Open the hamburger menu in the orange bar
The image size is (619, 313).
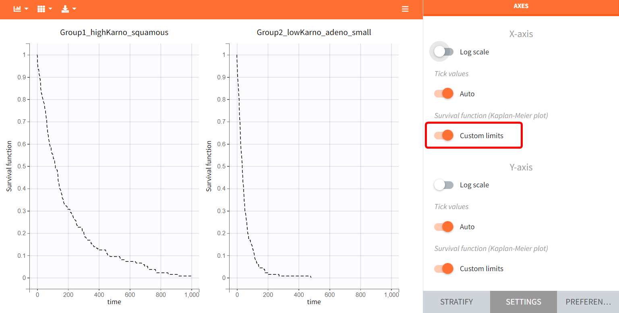click(x=405, y=9)
